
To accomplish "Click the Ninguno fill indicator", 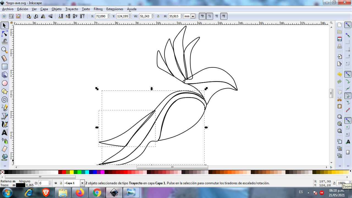I will point(24,181).
